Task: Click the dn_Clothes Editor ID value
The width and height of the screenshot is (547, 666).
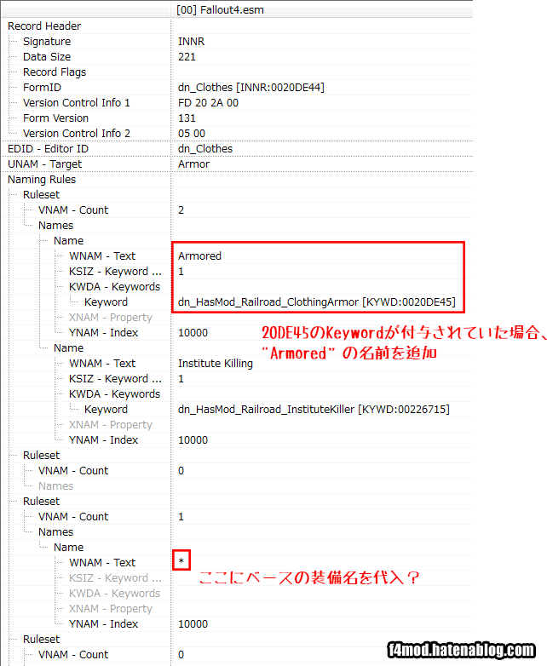Action: click(205, 149)
